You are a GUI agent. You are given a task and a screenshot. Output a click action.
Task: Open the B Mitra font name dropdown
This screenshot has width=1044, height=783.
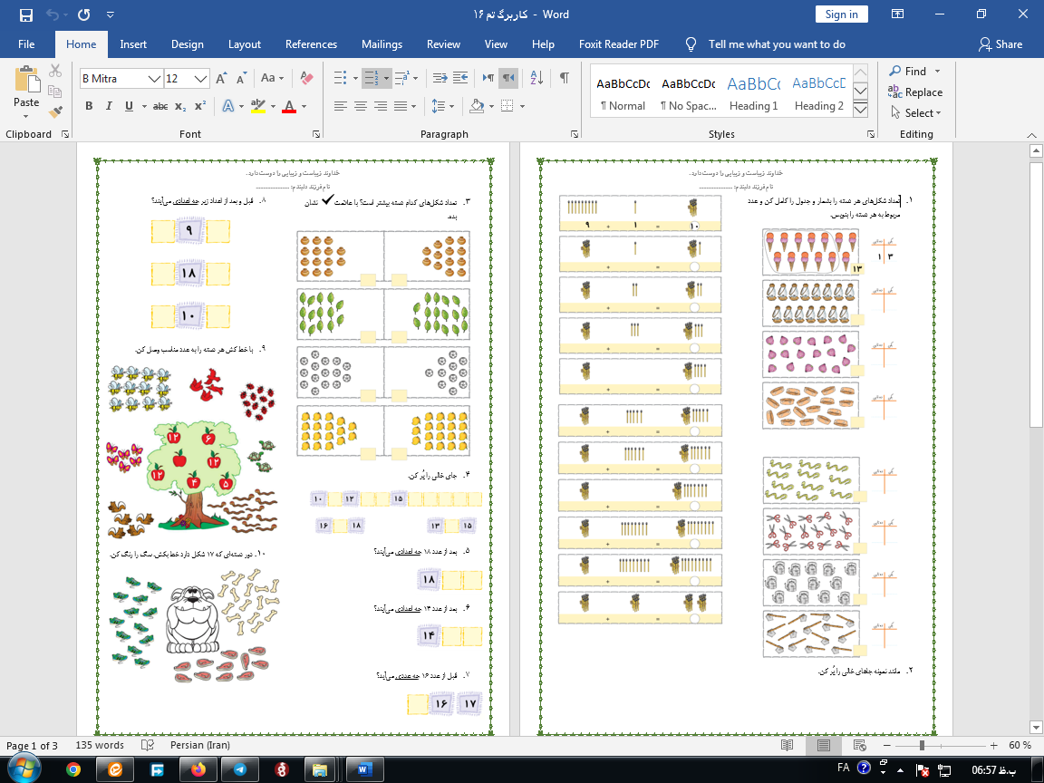[154, 79]
